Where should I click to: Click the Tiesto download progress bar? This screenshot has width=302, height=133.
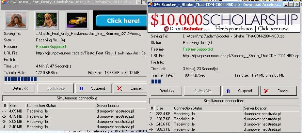tap(75, 79)
